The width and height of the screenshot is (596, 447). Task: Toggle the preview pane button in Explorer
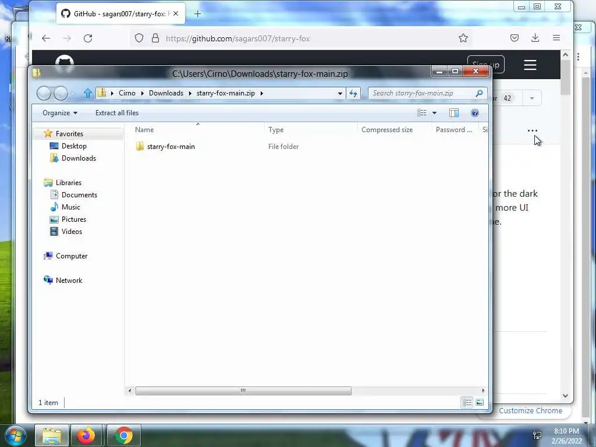tap(454, 113)
